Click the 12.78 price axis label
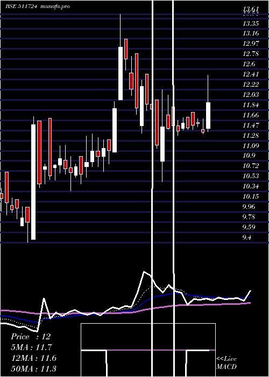The width and height of the screenshot is (269, 377). [251, 54]
